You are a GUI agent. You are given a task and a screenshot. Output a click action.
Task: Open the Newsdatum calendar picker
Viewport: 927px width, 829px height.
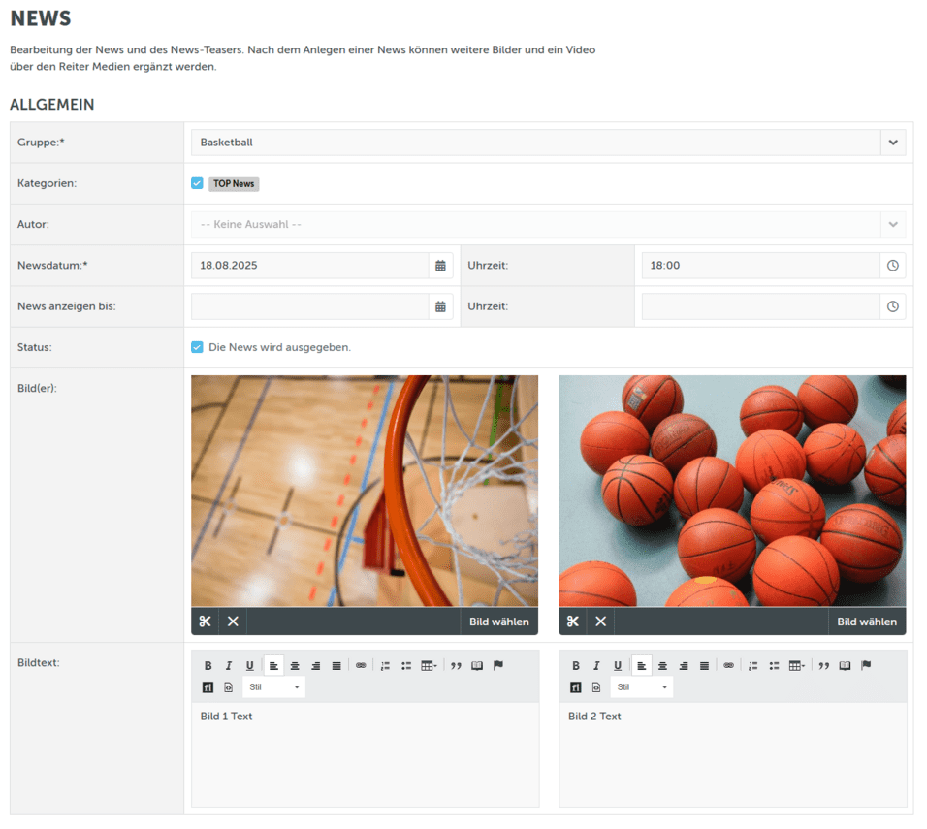pyautogui.click(x=440, y=266)
